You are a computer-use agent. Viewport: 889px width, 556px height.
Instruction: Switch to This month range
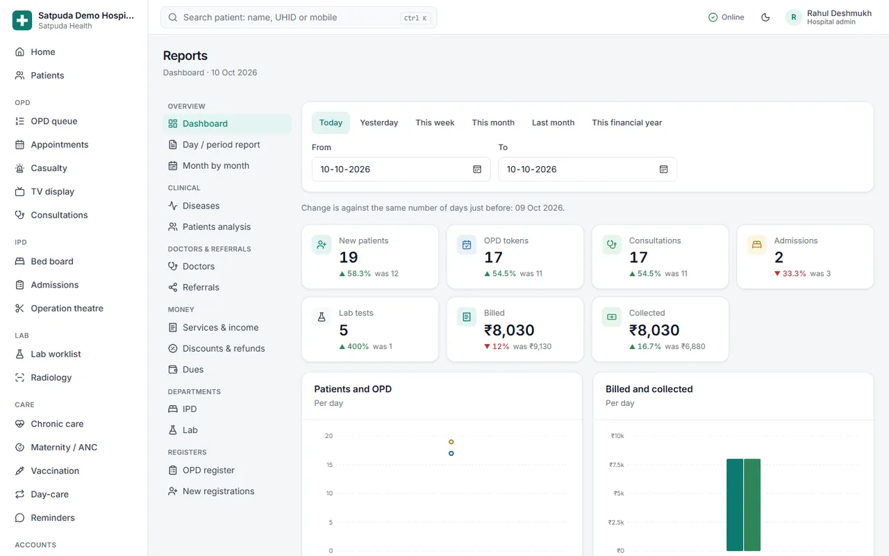click(493, 122)
